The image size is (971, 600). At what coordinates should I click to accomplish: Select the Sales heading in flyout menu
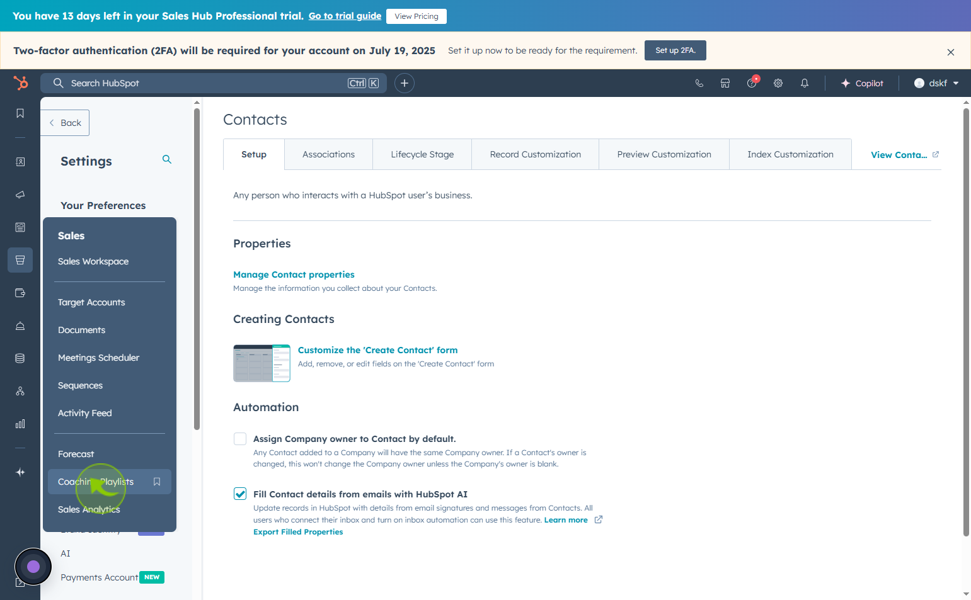click(x=71, y=235)
